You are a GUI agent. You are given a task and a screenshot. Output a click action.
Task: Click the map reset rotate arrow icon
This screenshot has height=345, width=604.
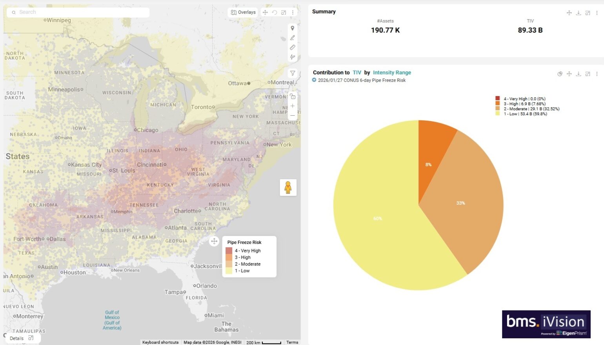tap(275, 13)
